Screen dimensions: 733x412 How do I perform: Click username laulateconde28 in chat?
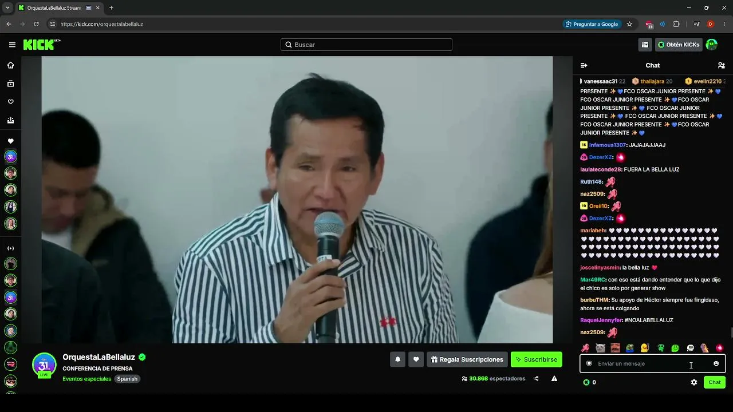point(601,169)
